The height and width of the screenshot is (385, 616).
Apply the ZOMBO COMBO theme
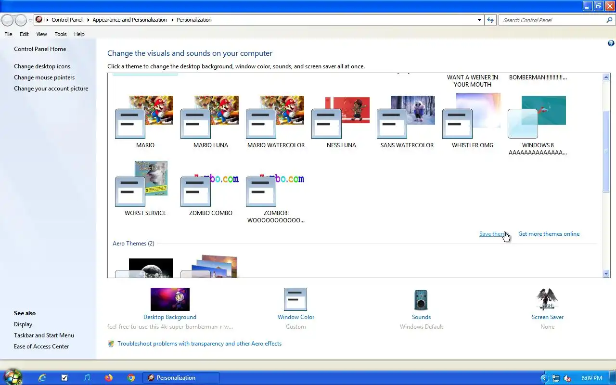(210, 190)
